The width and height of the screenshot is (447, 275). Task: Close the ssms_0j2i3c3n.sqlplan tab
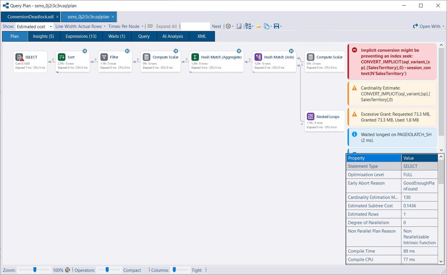tap(113, 17)
